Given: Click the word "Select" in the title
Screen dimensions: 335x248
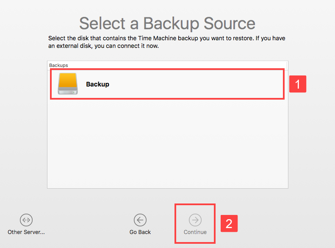Looking at the screenshot, I should pos(101,22).
